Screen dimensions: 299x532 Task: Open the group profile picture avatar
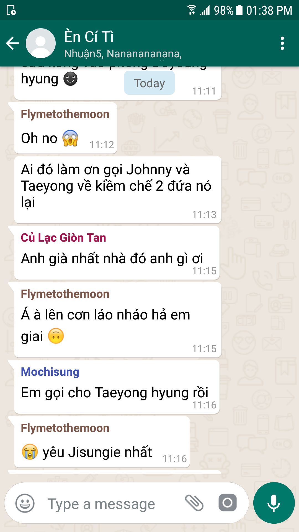(41, 43)
